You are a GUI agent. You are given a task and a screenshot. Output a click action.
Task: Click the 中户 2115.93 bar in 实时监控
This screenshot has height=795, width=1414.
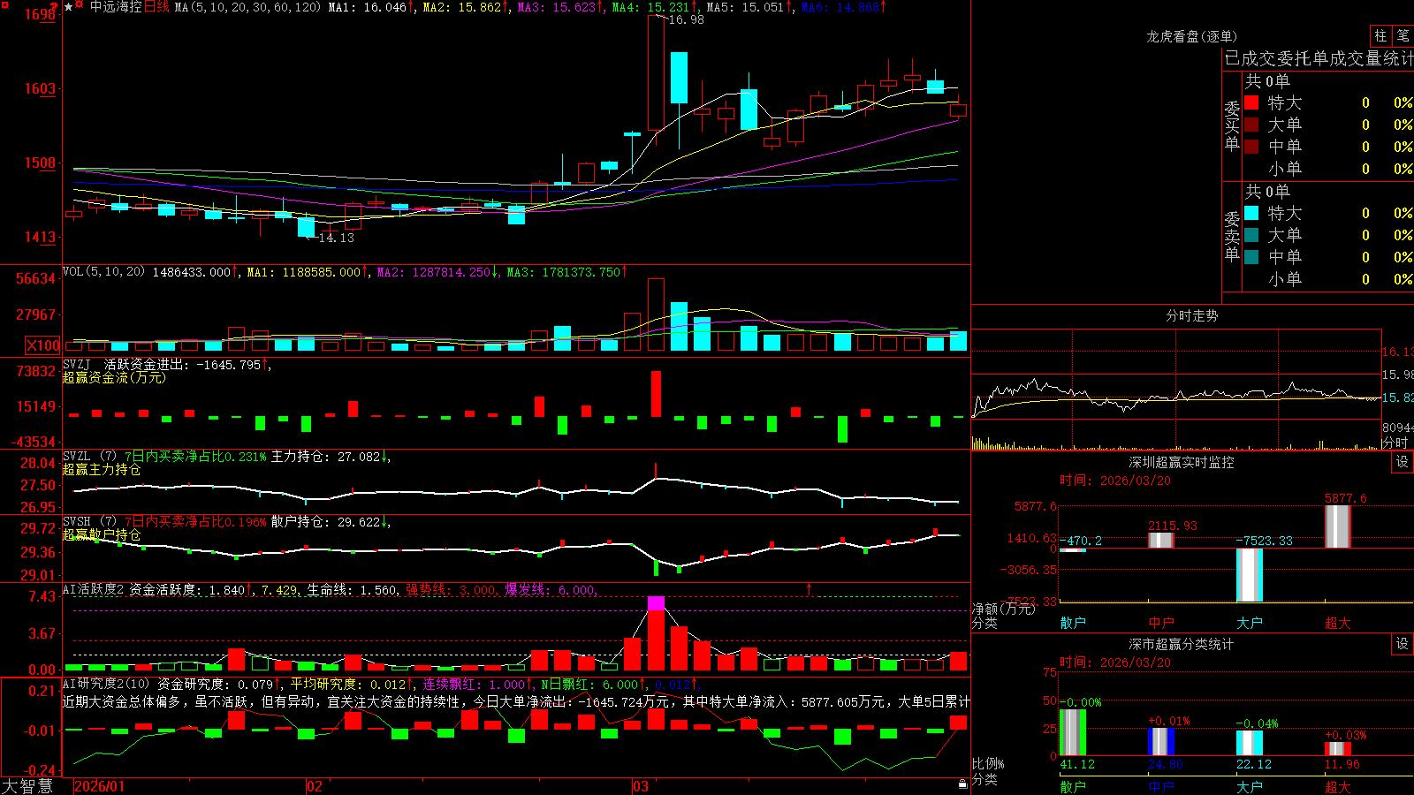(x=1161, y=541)
